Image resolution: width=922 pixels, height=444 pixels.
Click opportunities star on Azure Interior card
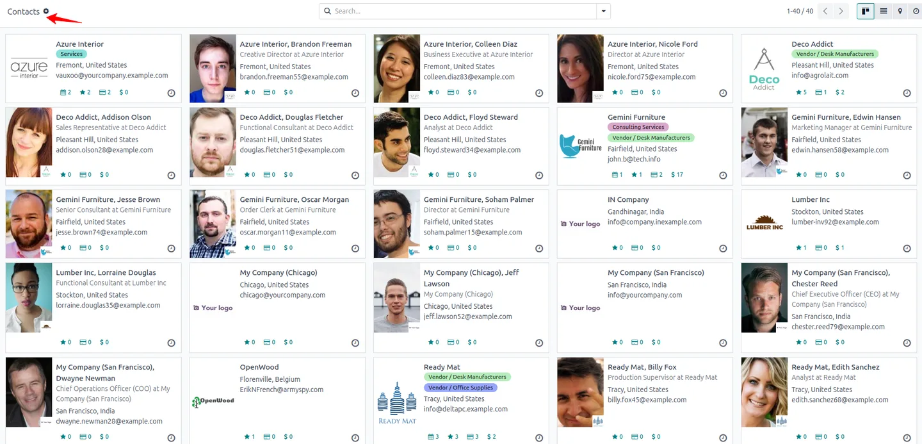point(83,92)
